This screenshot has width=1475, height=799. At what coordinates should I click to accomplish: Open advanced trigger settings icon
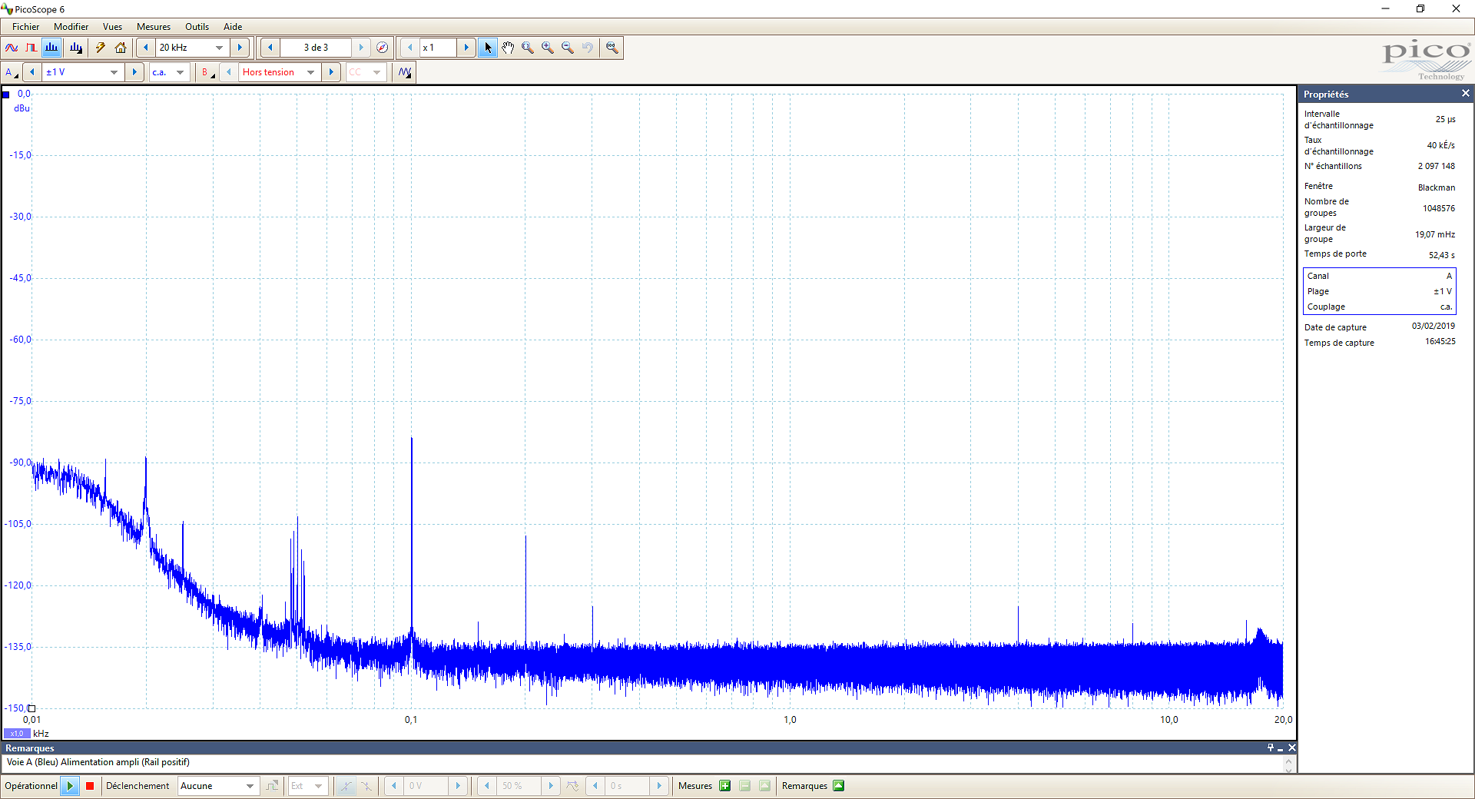[273, 786]
